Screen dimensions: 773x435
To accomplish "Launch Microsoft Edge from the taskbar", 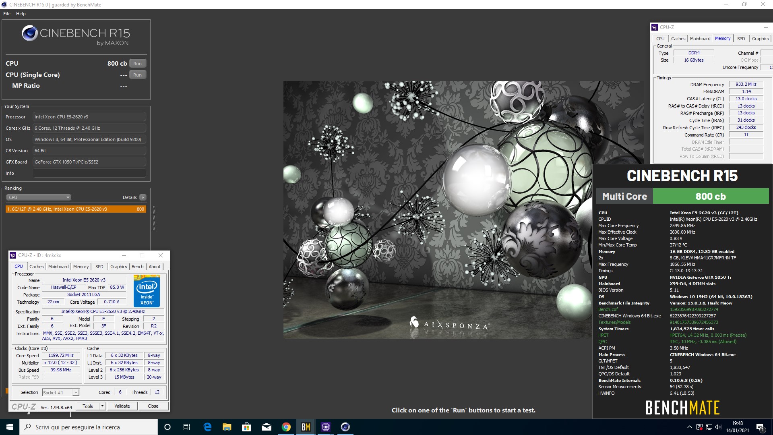I will click(207, 427).
